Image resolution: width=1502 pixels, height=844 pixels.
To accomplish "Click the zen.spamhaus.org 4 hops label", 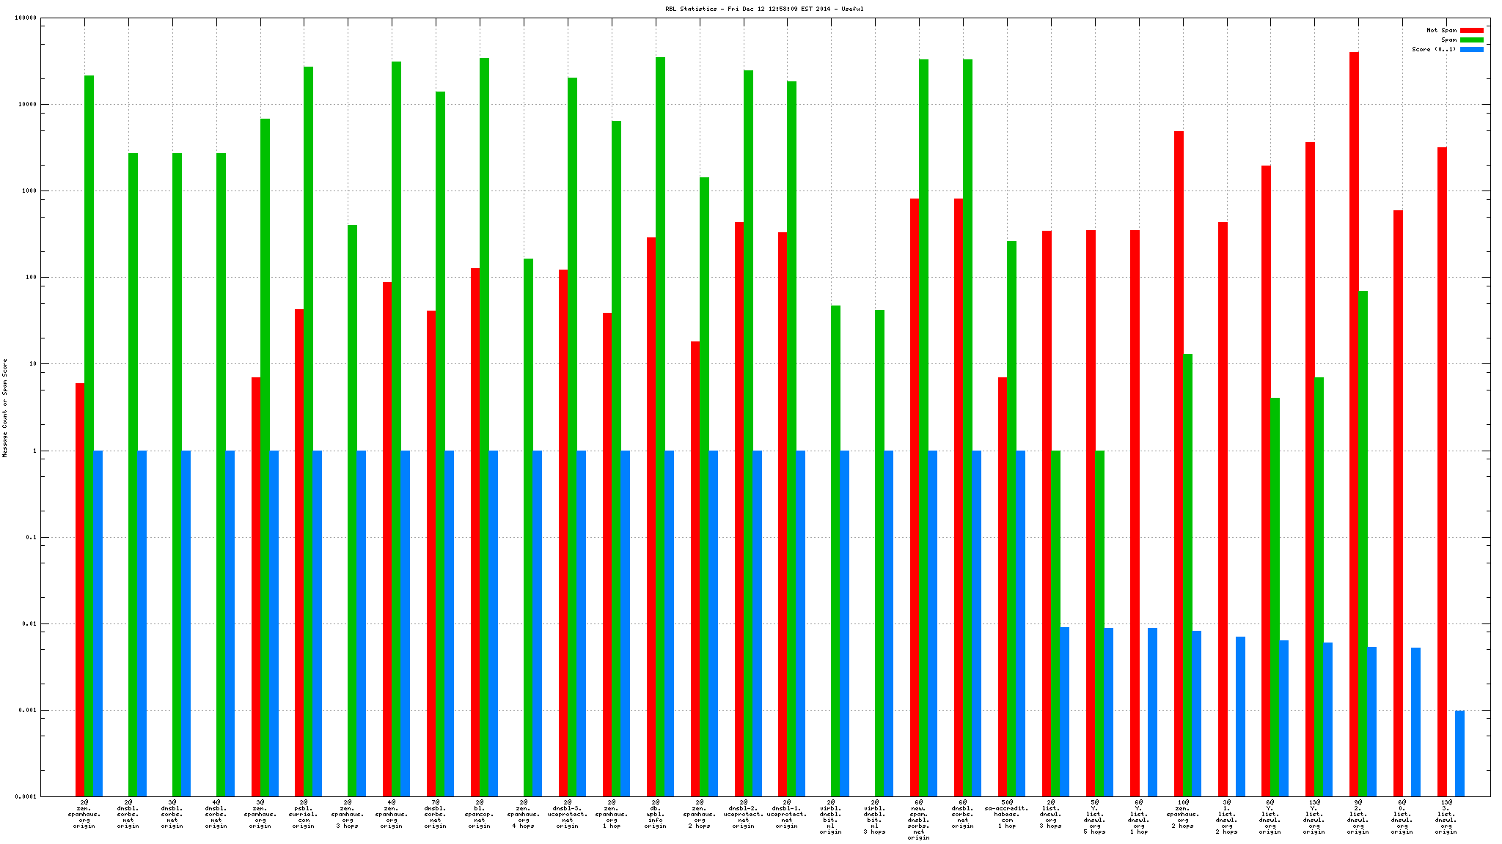I will (x=524, y=814).
